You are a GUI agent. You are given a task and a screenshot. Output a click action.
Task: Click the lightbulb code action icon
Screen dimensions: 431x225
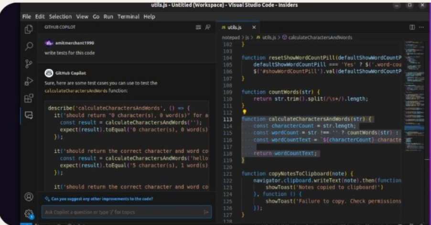coord(244,112)
